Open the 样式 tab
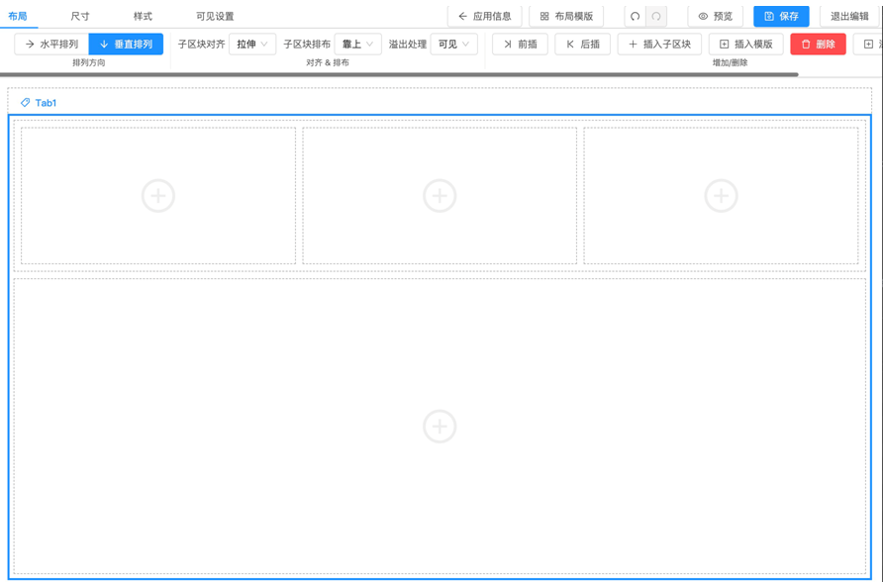 click(143, 16)
